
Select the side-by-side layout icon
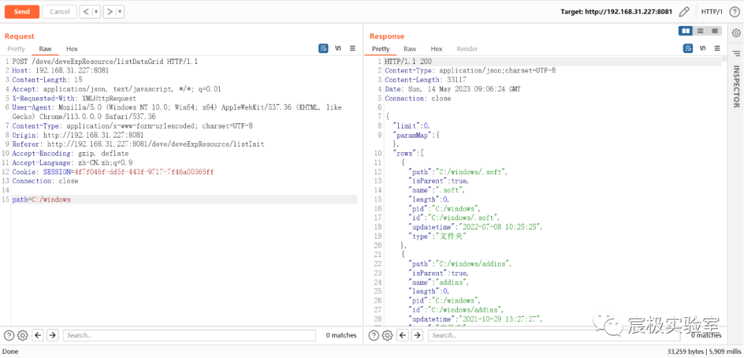[x=685, y=31]
